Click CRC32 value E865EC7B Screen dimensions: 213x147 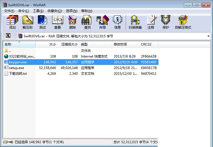149,68
